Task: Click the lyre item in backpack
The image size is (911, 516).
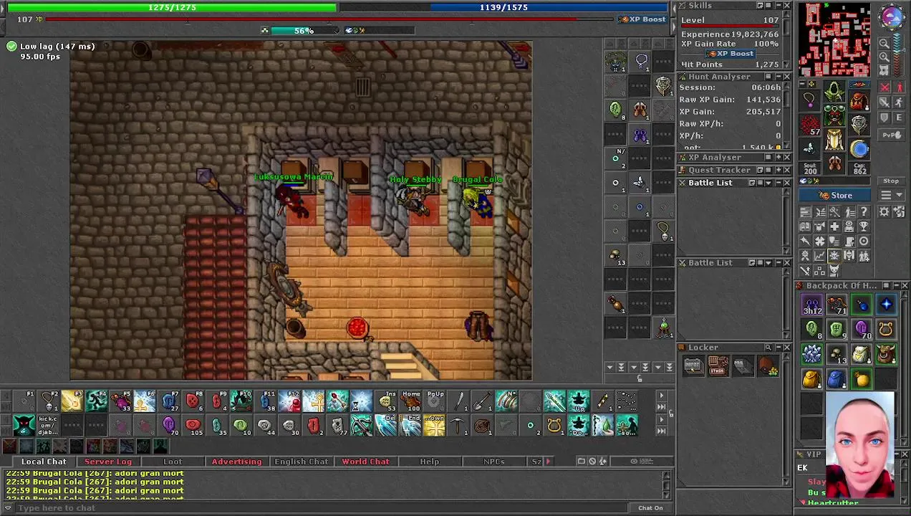Action: 887,329
